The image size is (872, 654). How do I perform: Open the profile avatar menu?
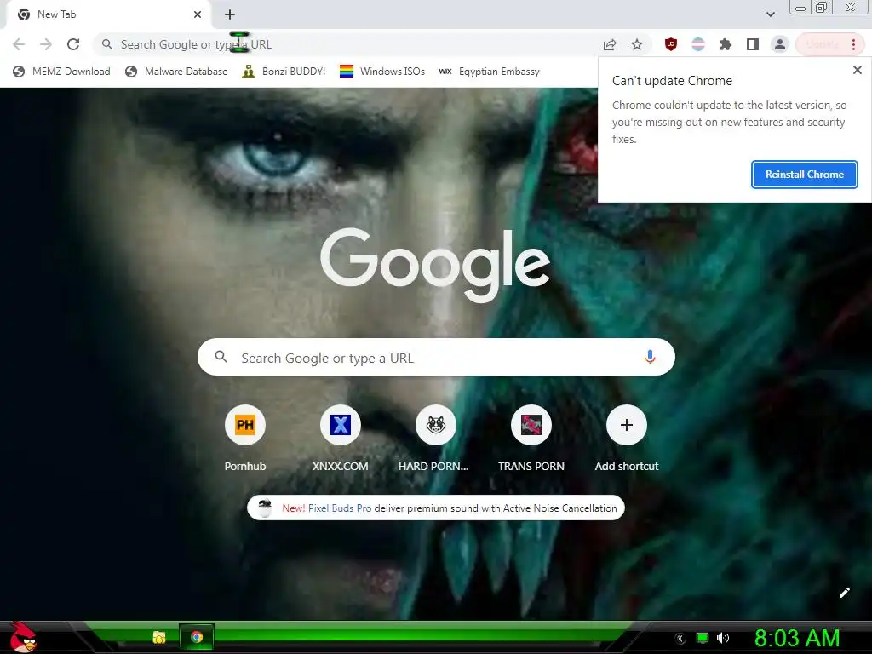pos(780,44)
